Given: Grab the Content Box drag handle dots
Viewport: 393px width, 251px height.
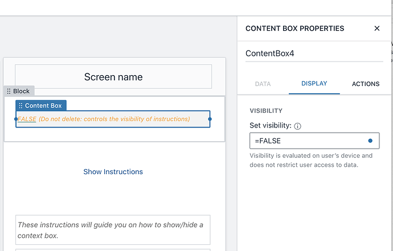Looking at the screenshot, I should [x=21, y=106].
